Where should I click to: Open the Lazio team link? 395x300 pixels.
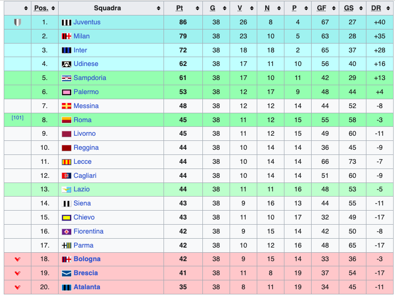point(82,190)
